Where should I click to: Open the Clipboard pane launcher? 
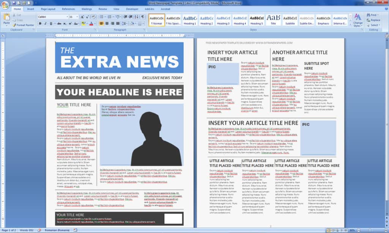pos(34,30)
